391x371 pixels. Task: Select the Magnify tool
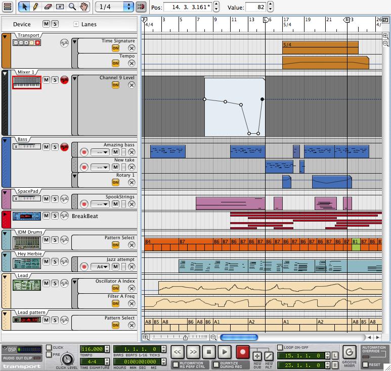72,7
